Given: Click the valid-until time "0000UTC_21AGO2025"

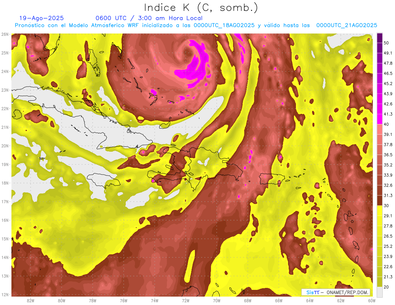Looking at the screenshot, I should pos(347,25).
